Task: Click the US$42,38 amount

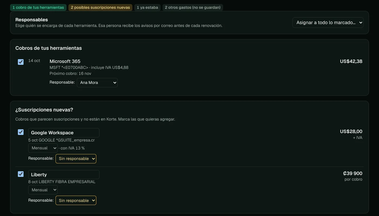Action: 351,61
